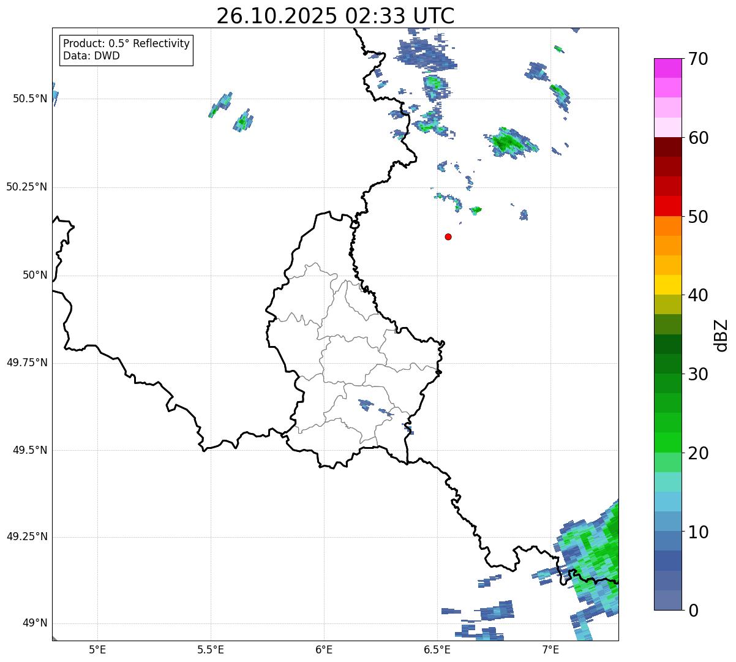Click the 6°E longitude label

pos(324,649)
